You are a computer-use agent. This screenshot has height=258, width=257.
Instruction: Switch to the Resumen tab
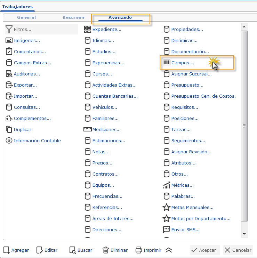tap(73, 17)
